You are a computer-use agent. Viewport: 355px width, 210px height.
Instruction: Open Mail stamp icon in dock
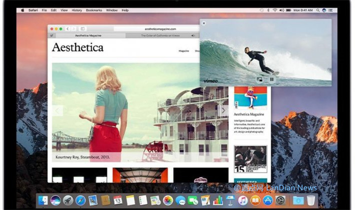point(93,200)
